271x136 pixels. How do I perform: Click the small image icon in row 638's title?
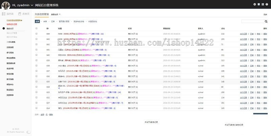coord(90,66)
